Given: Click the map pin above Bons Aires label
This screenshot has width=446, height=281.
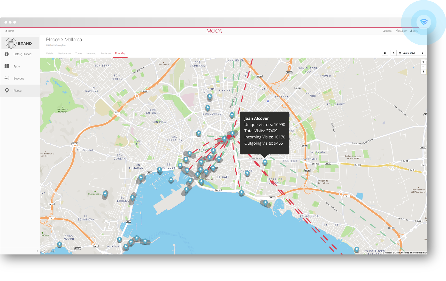Looking at the screenshot, I should tap(208, 108).
